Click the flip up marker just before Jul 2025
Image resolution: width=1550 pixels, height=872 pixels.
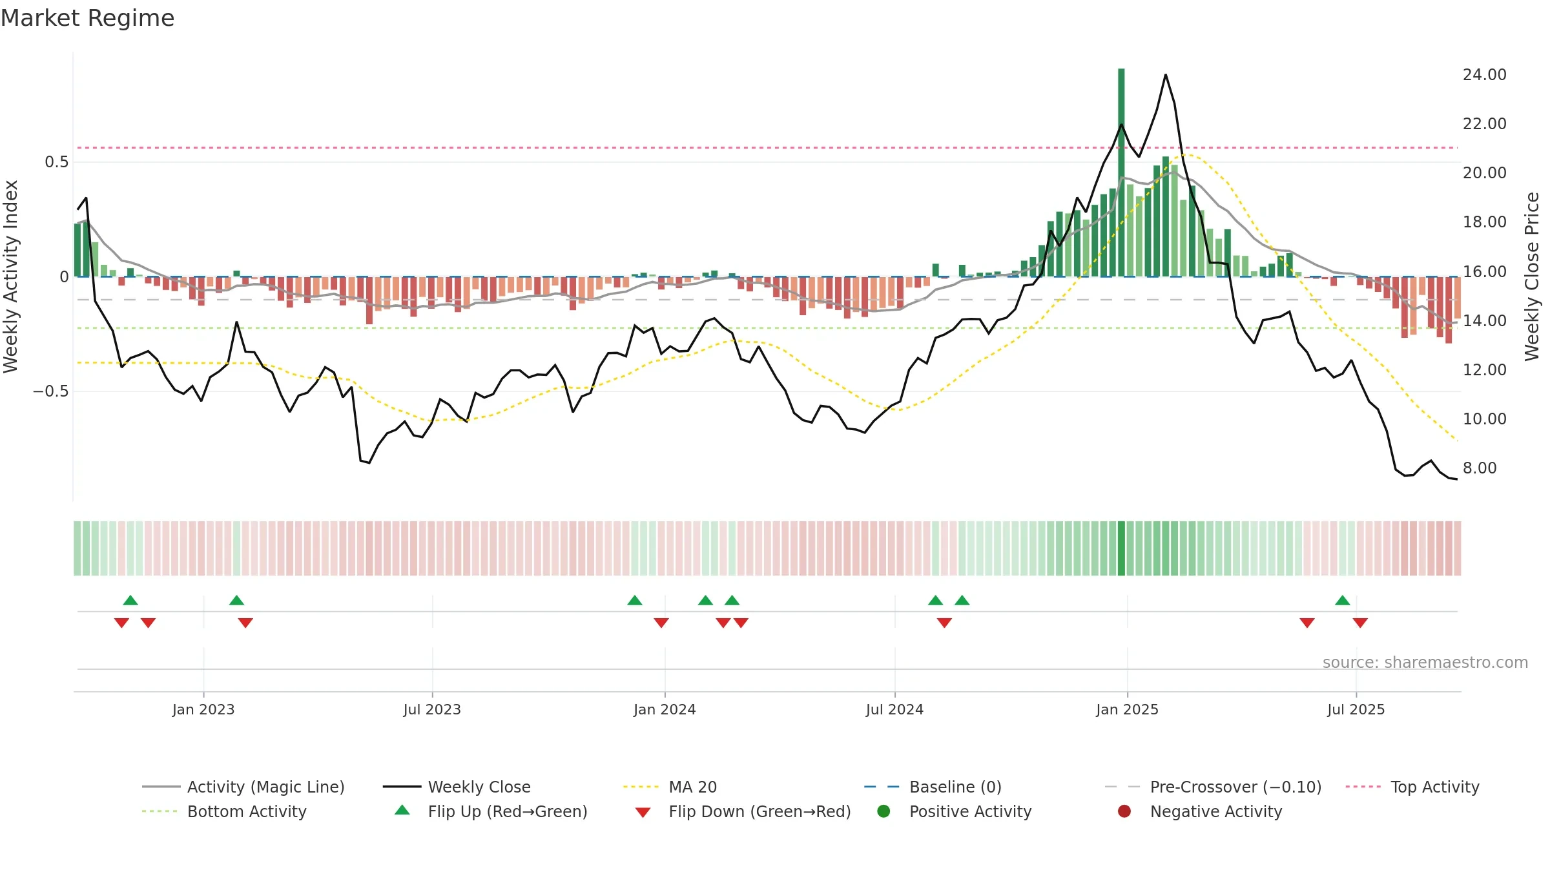tap(1343, 600)
